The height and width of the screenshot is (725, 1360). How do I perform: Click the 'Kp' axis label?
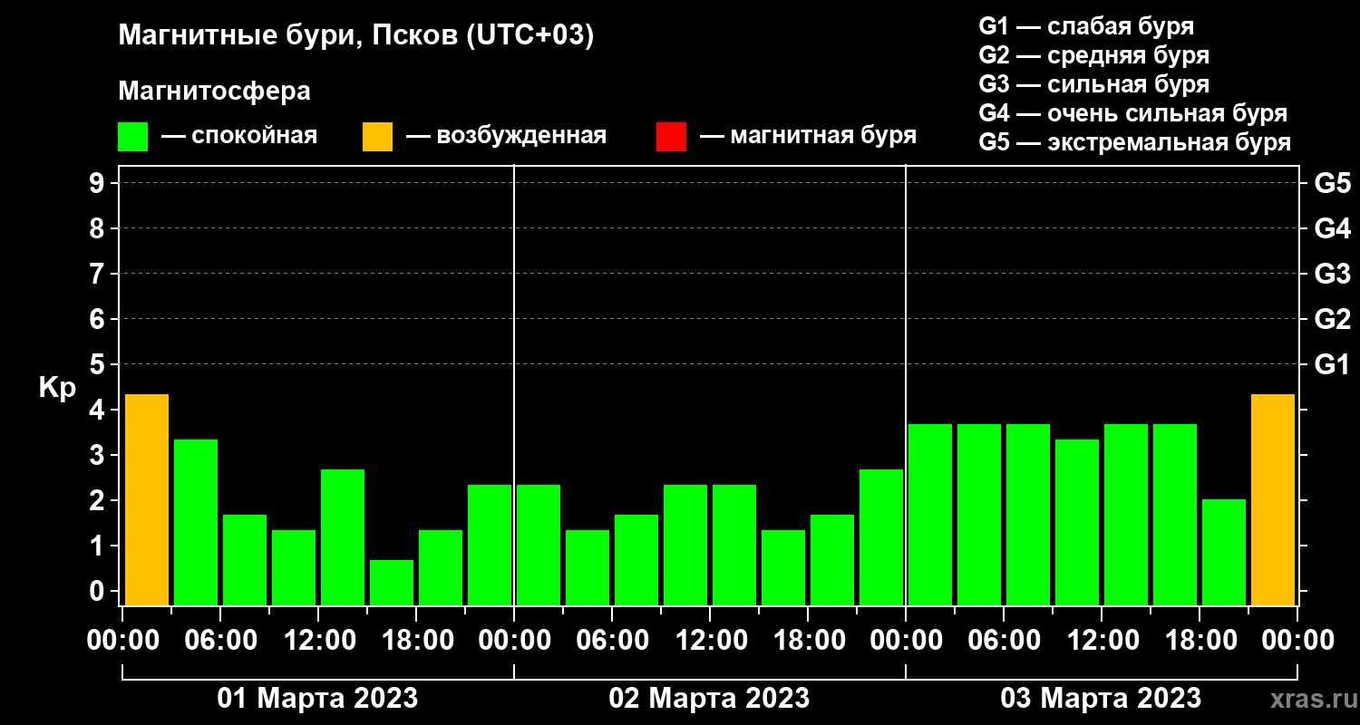57,389
